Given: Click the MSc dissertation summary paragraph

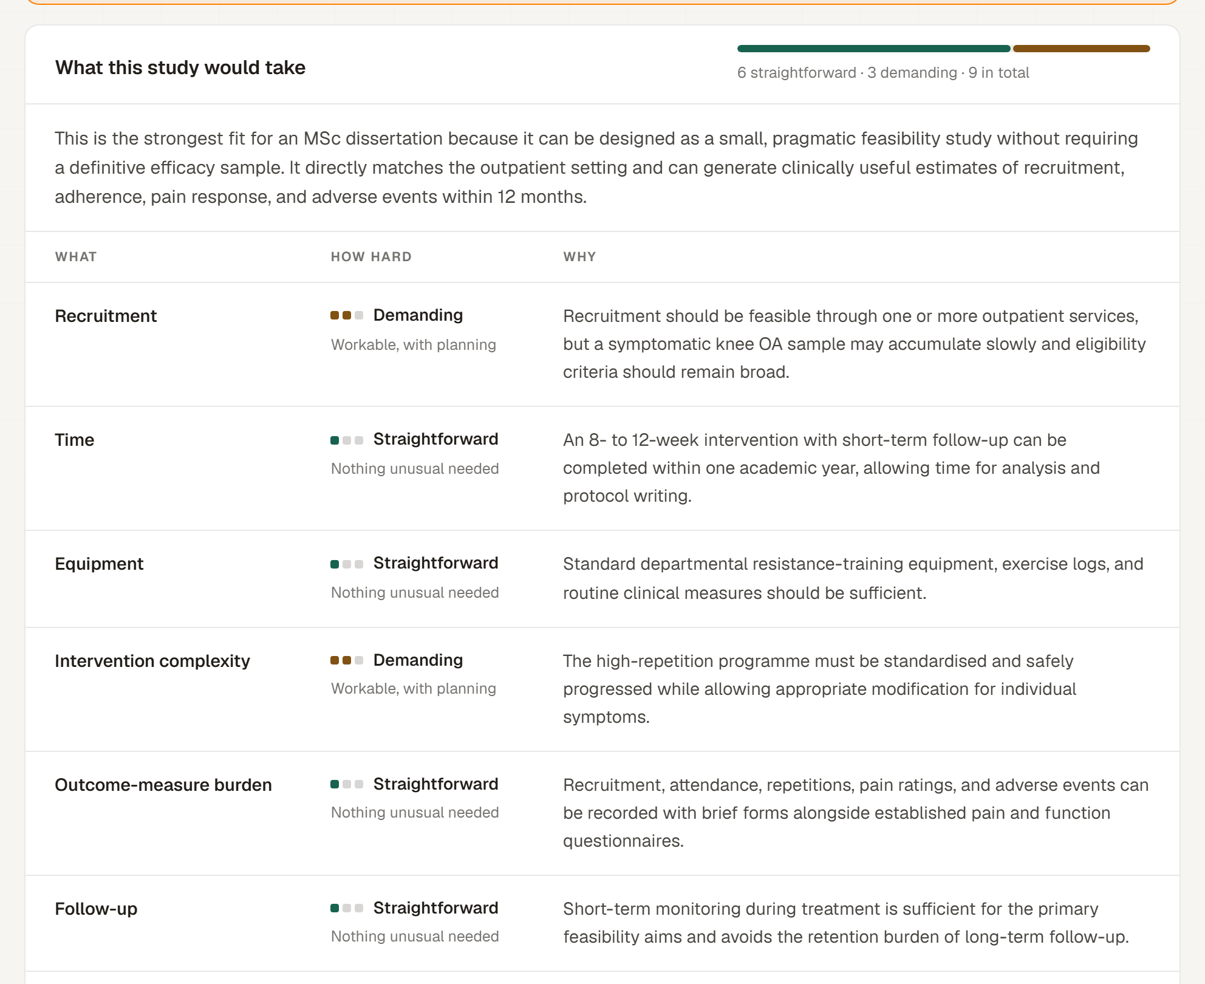Looking at the screenshot, I should (596, 168).
